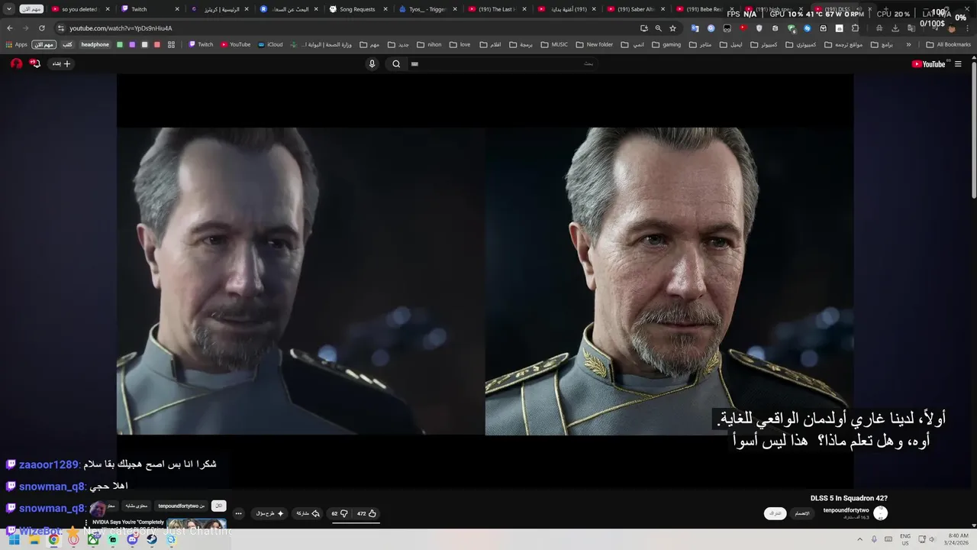The image size is (977, 550).
Task: Open Discord from the taskbar
Action: pyautogui.click(x=132, y=539)
